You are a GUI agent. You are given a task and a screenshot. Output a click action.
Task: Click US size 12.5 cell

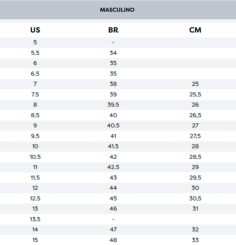(x=35, y=198)
